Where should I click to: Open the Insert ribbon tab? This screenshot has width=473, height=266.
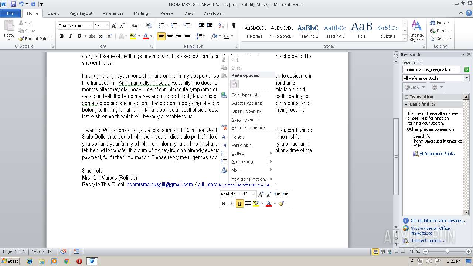pos(54,13)
